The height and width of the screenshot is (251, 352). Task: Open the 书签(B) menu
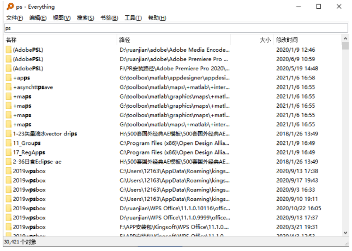[109, 18]
